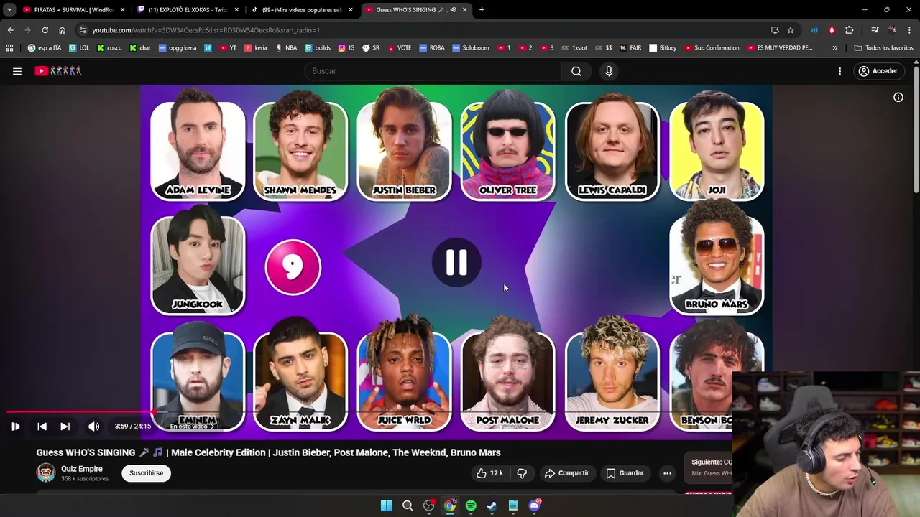Expand the bookmarks overflow chevron
The width and height of the screenshot is (920, 517).
point(834,48)
